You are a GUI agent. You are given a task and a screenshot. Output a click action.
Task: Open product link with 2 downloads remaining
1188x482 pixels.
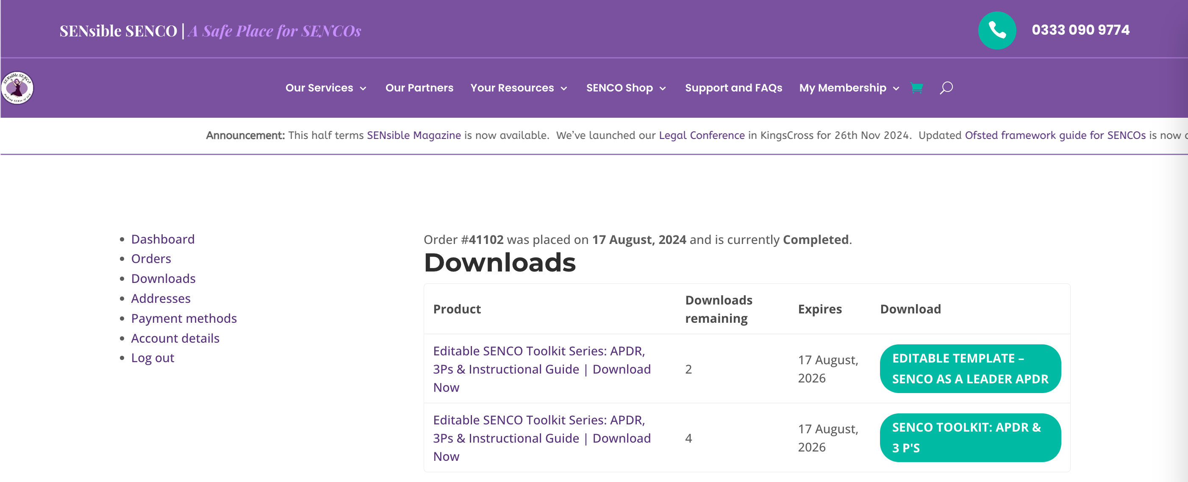tap(542, 369)
